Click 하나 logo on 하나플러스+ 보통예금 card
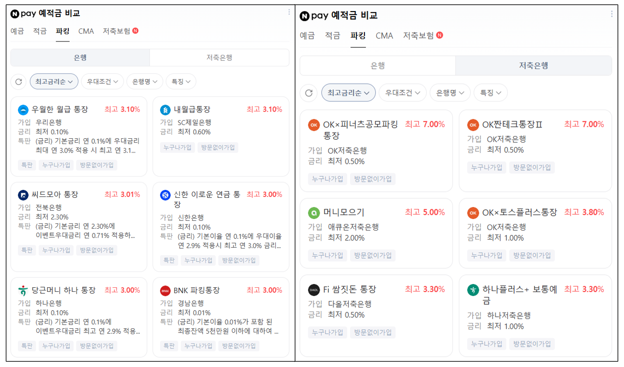624x367 pixels. (473, 290)
